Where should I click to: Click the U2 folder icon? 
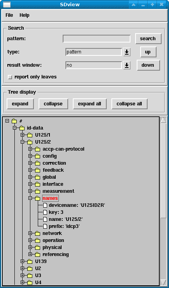[30, 268]
